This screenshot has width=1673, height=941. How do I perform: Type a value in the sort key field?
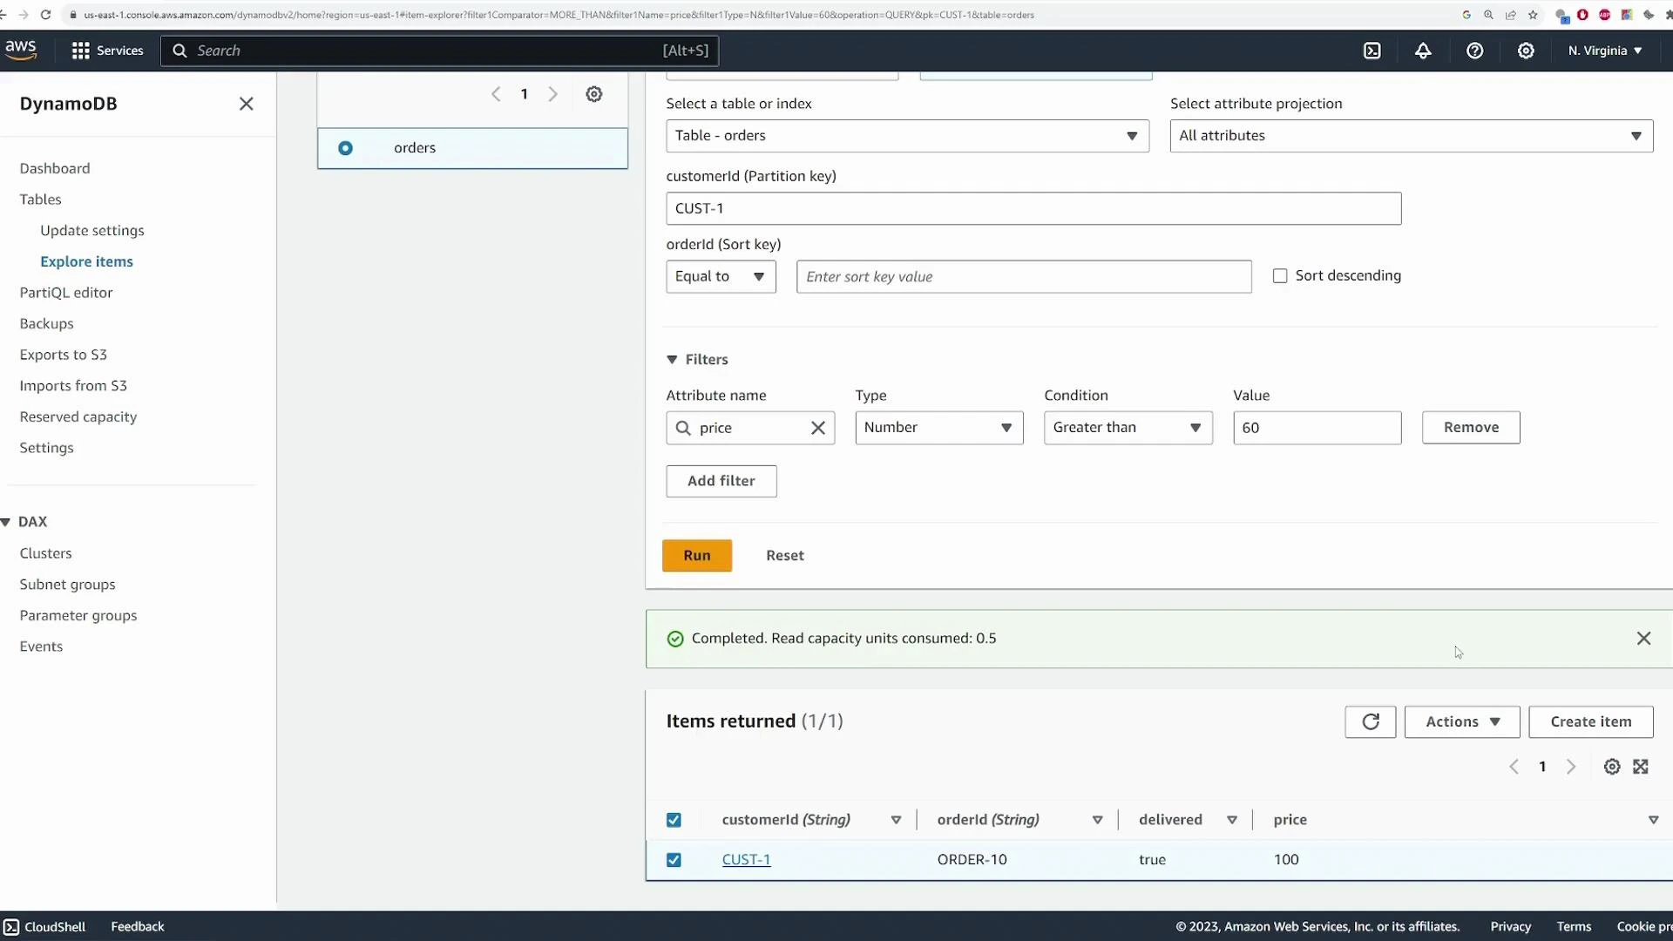(x=1023, y=276)
